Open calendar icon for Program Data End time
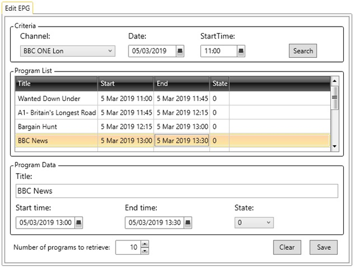 click(188, 223)
